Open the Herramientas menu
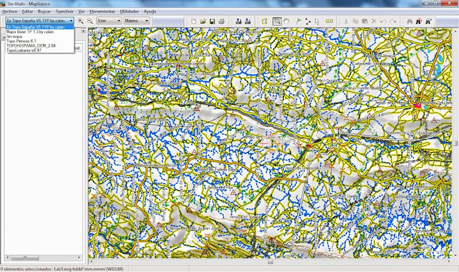The height and width of the screenshot is (272, 459). 102,11
